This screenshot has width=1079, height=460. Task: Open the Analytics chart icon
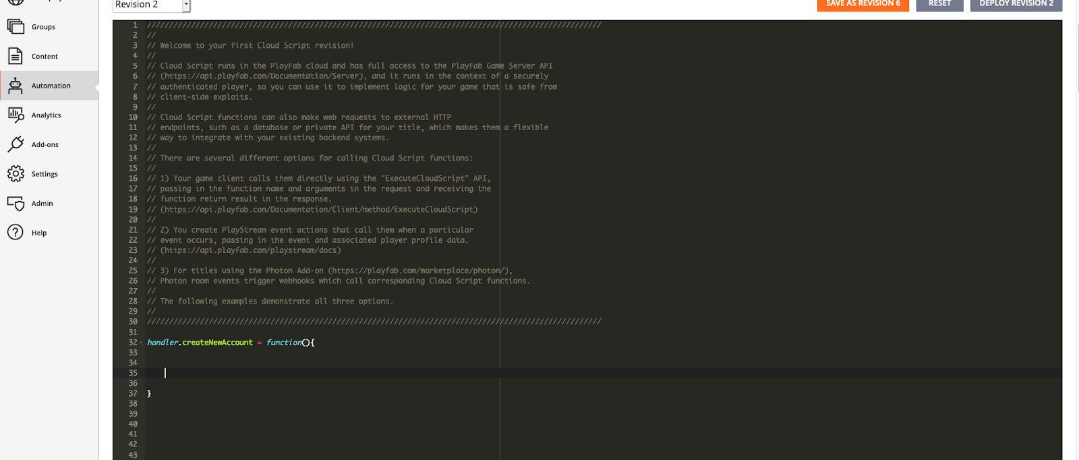tap(16, 115)
